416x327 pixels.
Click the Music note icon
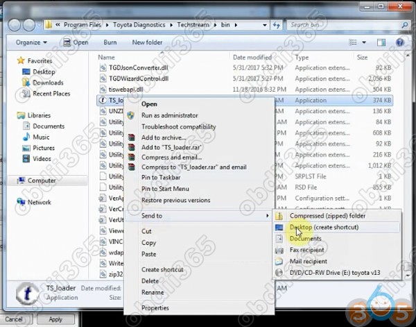tap(26, 137)
